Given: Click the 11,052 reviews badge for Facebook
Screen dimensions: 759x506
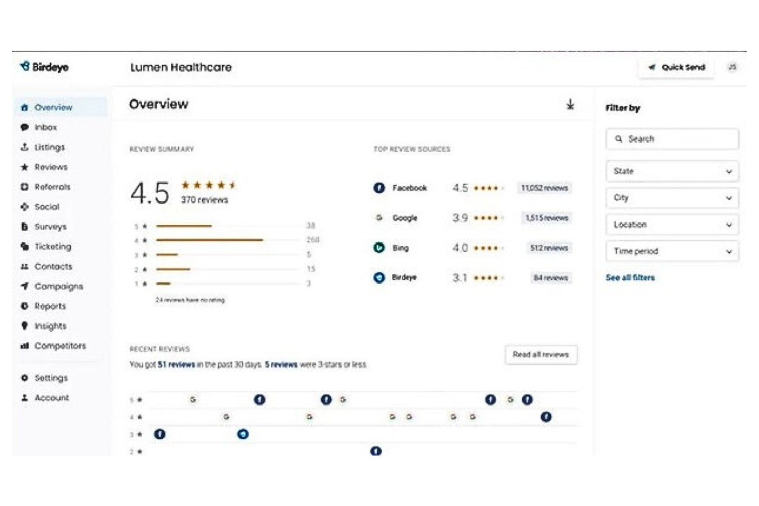Looking at the screenshot, I should pyautogui.click(x=544, y=188).
